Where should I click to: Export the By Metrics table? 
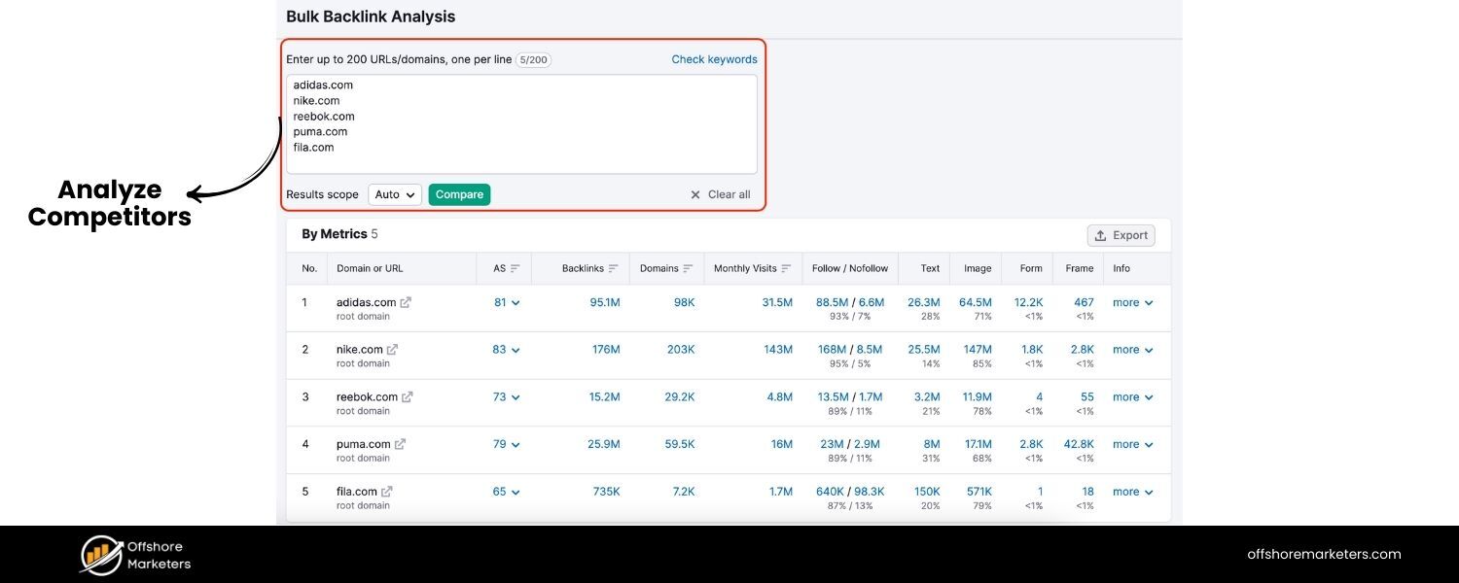coord(1121,234)
